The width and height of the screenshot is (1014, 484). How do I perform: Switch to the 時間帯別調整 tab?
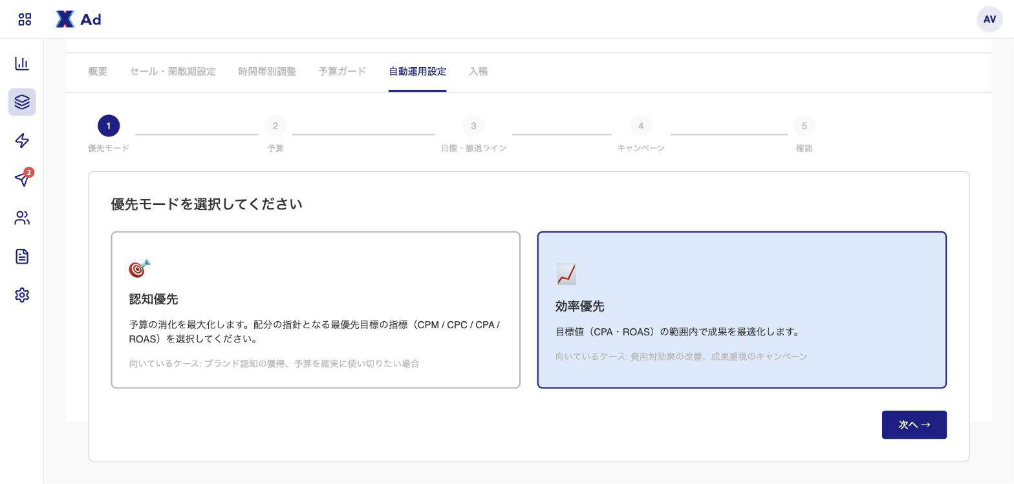coord(267,72)
